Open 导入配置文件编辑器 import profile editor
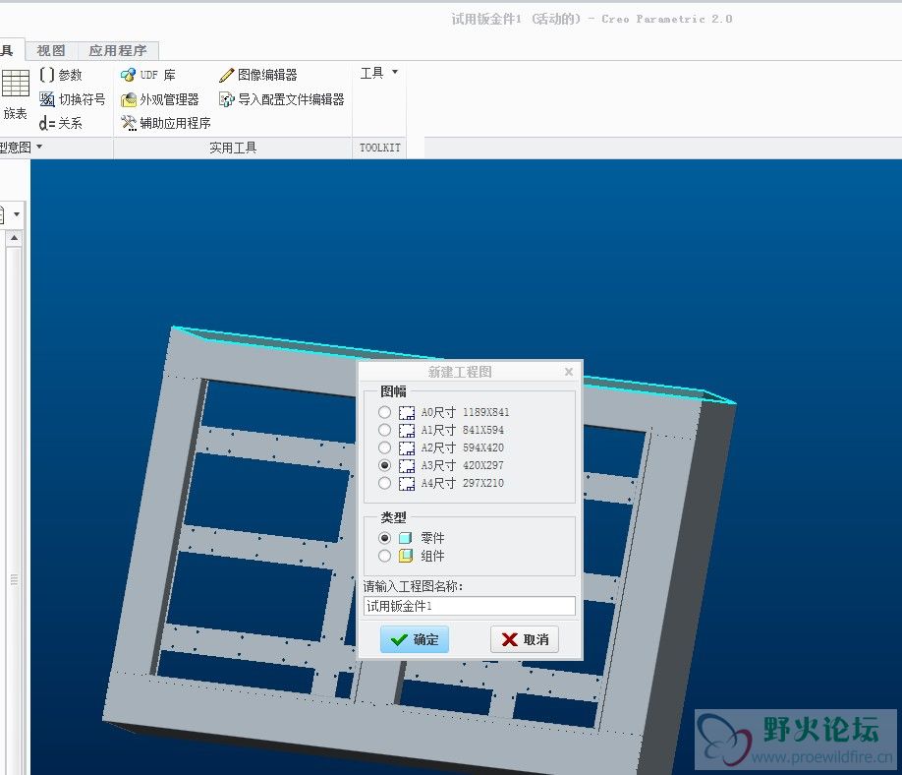 coord(281,99)
